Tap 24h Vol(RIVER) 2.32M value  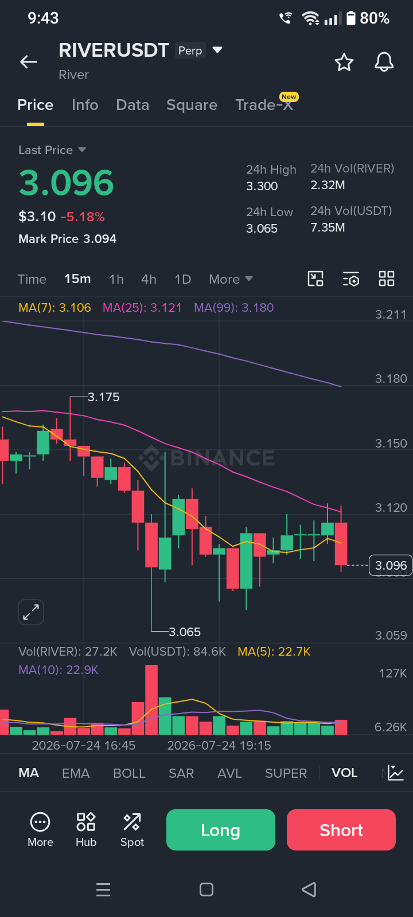(328, 185)
